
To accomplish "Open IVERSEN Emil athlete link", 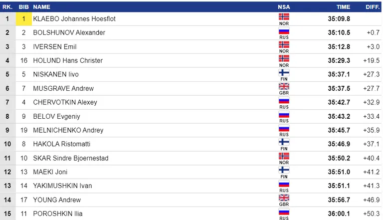I will 55,47.
